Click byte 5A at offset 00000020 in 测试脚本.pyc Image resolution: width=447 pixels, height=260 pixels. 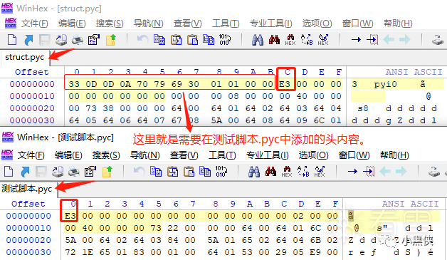coord(70,240)
